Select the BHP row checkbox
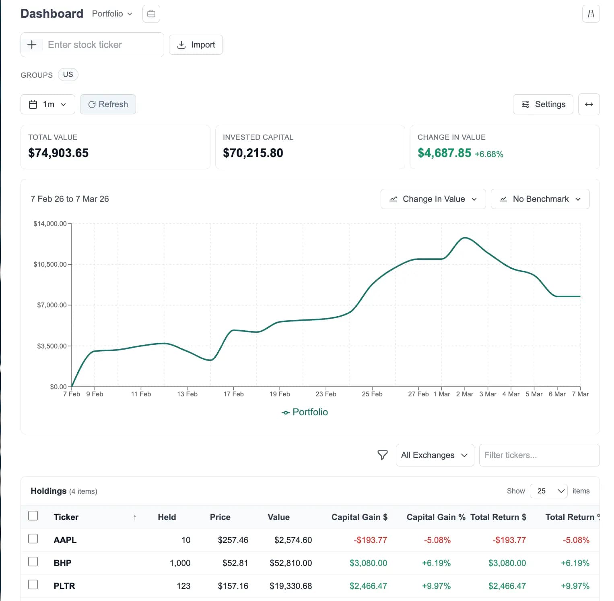 33,562
